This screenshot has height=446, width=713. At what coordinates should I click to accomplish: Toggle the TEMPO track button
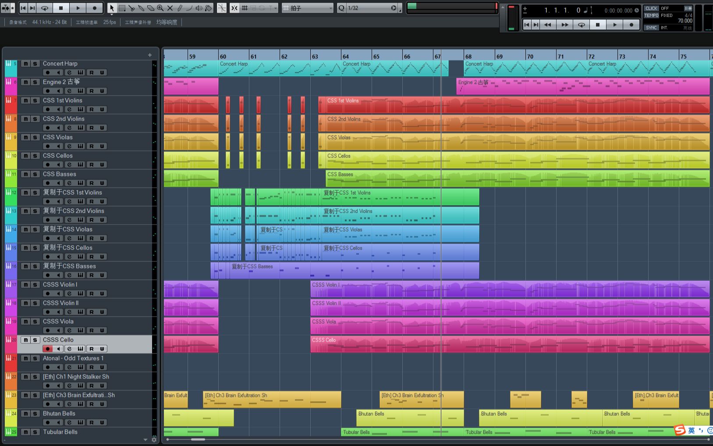click(x=651, y=15)
